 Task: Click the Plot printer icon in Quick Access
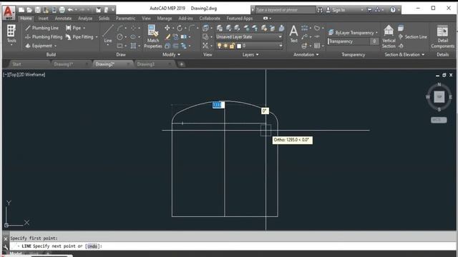coord(62,10)
